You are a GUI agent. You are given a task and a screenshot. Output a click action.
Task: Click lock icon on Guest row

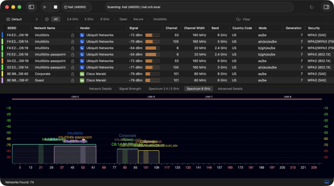pos(73,80)
